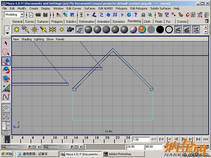Activate the Scale tool cube icon
Image resolution: width=211 pixels, height=158 pixels.
point(6,79)
